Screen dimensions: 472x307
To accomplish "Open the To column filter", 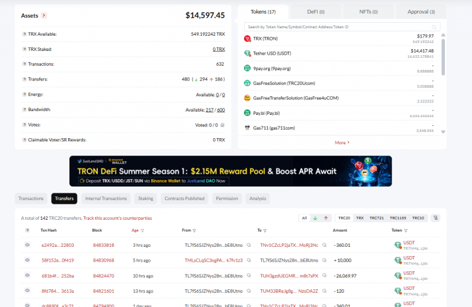I will click(x=265, y=231).
